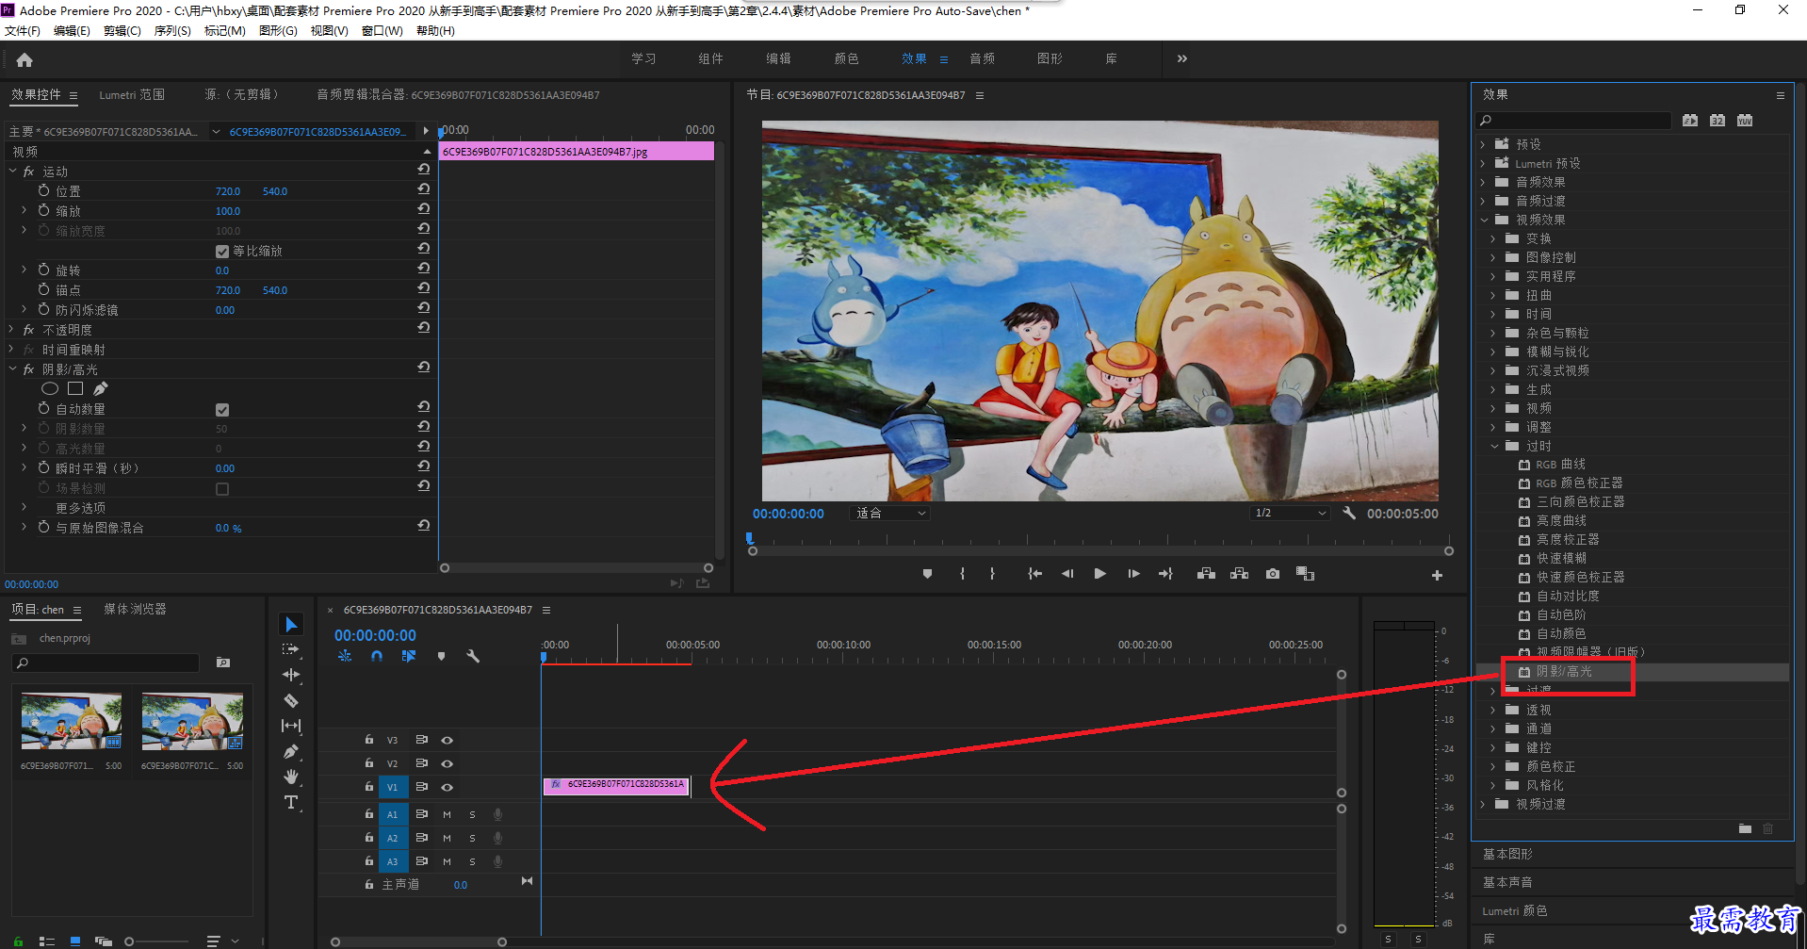Select the clip on track V1
The image size is (1807, 949).
(x=617, y=785)
